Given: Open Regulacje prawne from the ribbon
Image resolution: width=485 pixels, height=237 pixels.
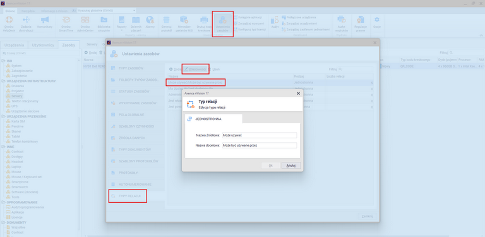Looking at the screenshot, I should 361,24.
